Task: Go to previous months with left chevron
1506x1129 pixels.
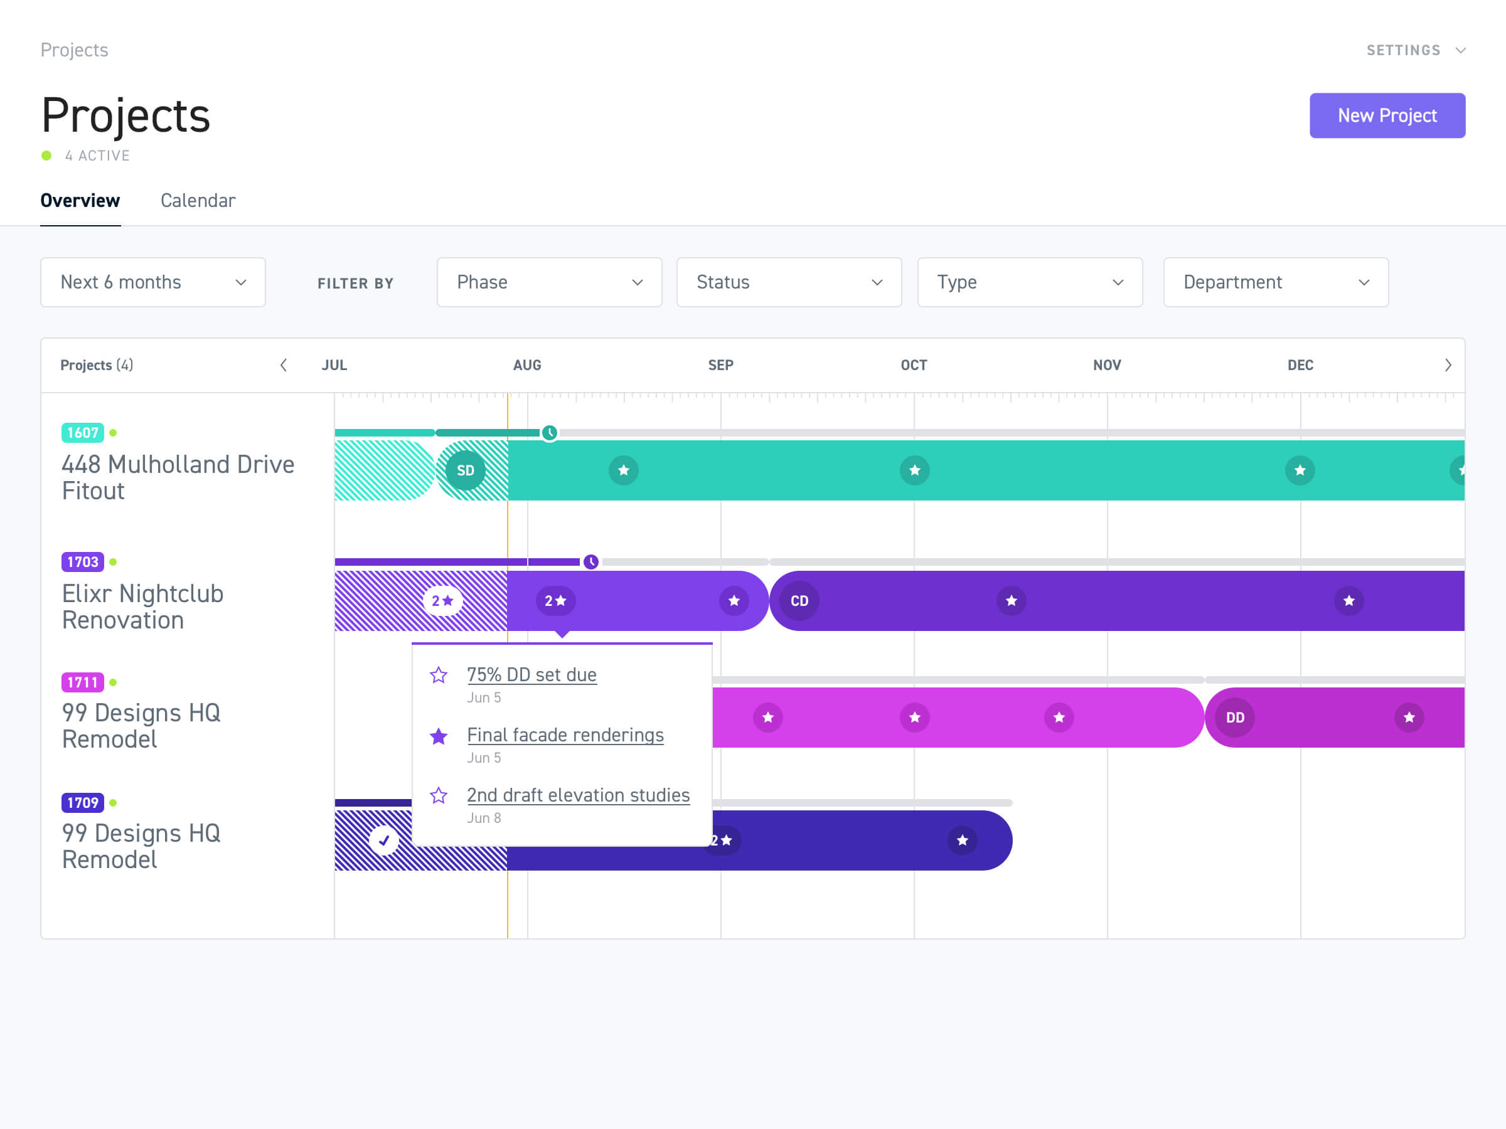Action: pos(284,366)
